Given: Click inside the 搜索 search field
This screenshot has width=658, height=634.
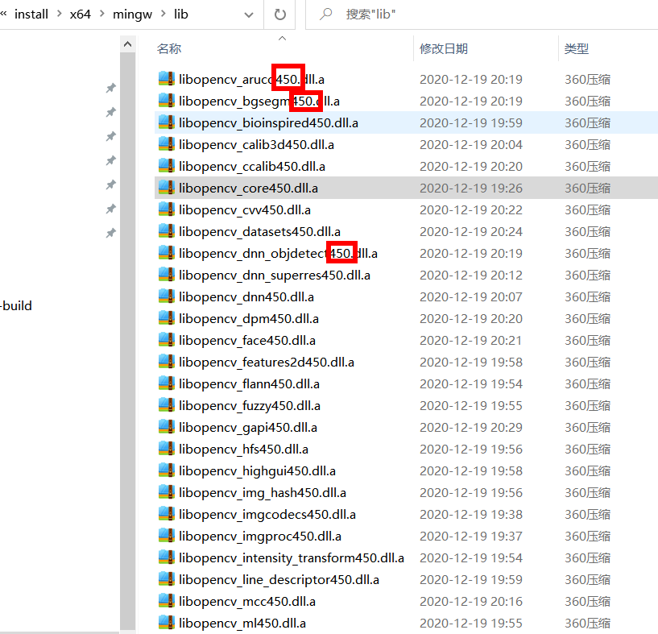Looking at the screenshot, I should 379,14.
